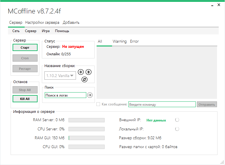This screenshot has width=225, height=165.
Task: Click the local IP loading spinner
Action: [x=177, y=129]
